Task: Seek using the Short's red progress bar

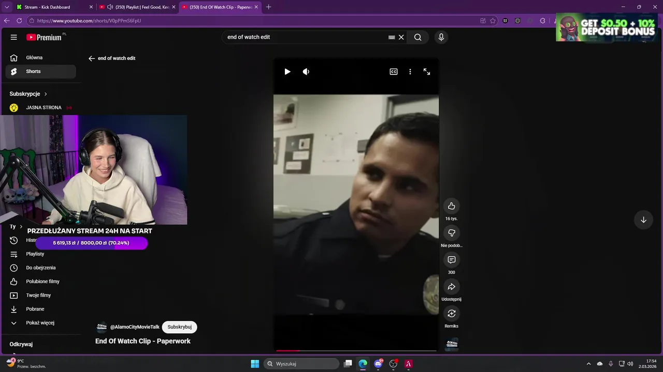Action: (x=356, y=351)
